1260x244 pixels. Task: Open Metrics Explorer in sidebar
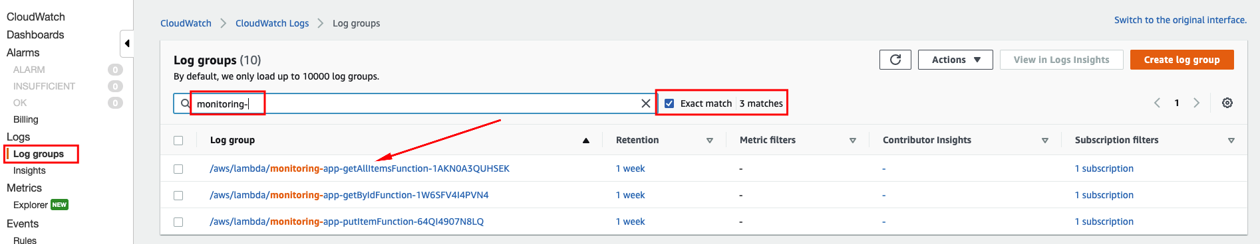pyautogui.click(x=31, y=205)
